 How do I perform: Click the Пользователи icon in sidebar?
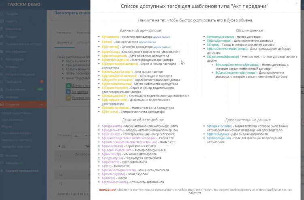tap(2, 89)
